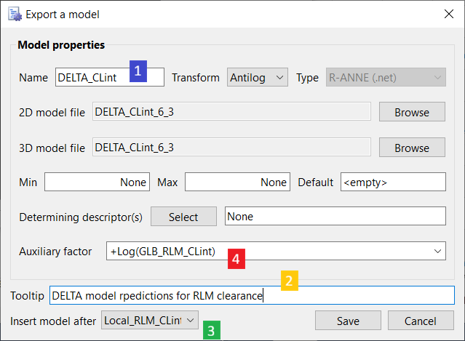The height and width of the screenshot is (341, 465).
Task: Edit the Name field containing DELTA_CLint
Action: 110,77
